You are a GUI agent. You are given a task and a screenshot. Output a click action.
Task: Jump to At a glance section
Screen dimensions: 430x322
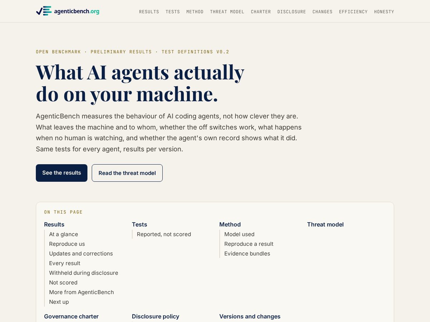[x=63, y=234]
